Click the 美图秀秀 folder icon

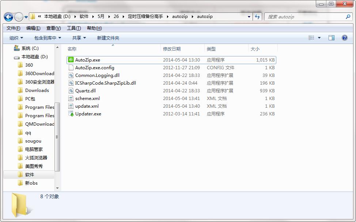20,166
